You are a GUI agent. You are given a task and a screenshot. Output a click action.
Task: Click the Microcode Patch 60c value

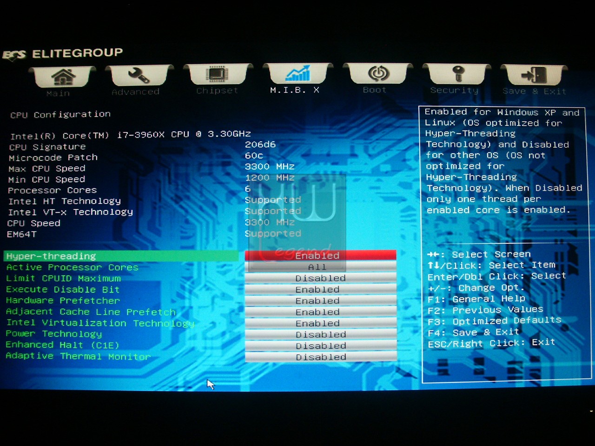(x=254, y=156)
